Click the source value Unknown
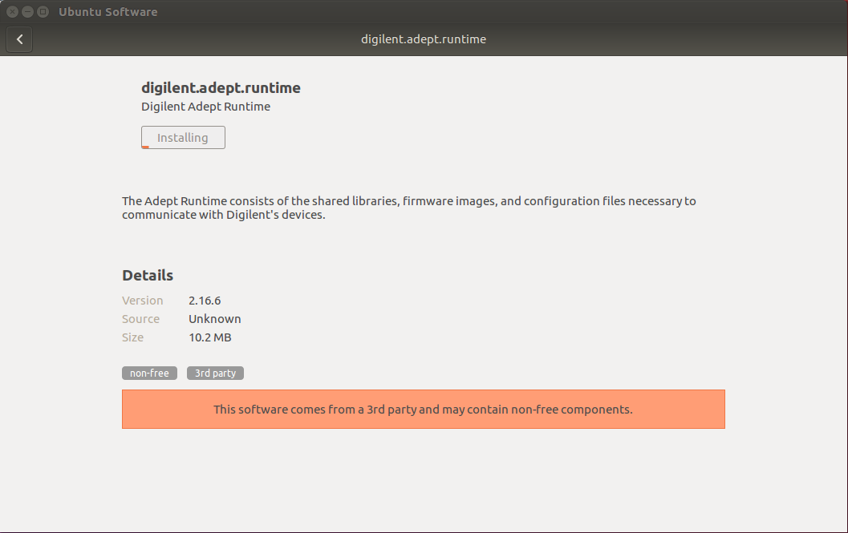This screenshot has width=848, height=533. pyautogui.click(x=215, y=319)
